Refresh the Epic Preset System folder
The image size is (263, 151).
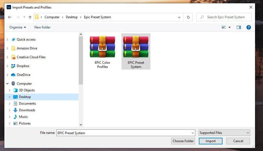click(188, 17)
